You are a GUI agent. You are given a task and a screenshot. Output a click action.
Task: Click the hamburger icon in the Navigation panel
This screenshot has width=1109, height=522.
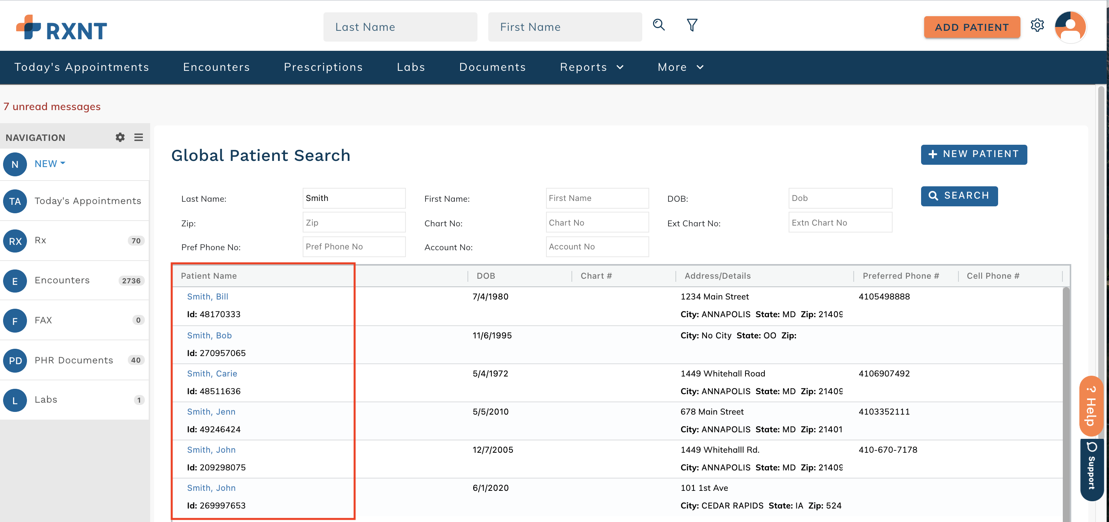(x=138, y=137)
